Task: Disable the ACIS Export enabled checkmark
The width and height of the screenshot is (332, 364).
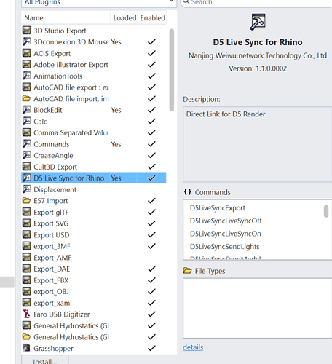Action: pyautogui.click(x=151, y=53)
